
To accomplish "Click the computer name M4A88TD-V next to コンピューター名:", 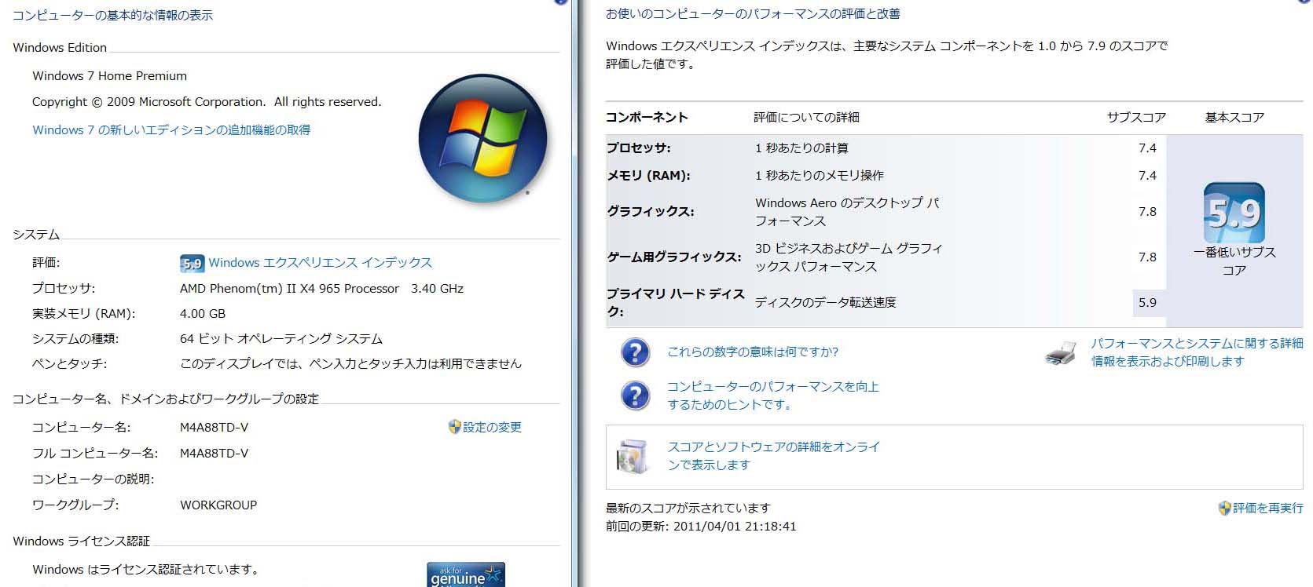I will (214, 428).
